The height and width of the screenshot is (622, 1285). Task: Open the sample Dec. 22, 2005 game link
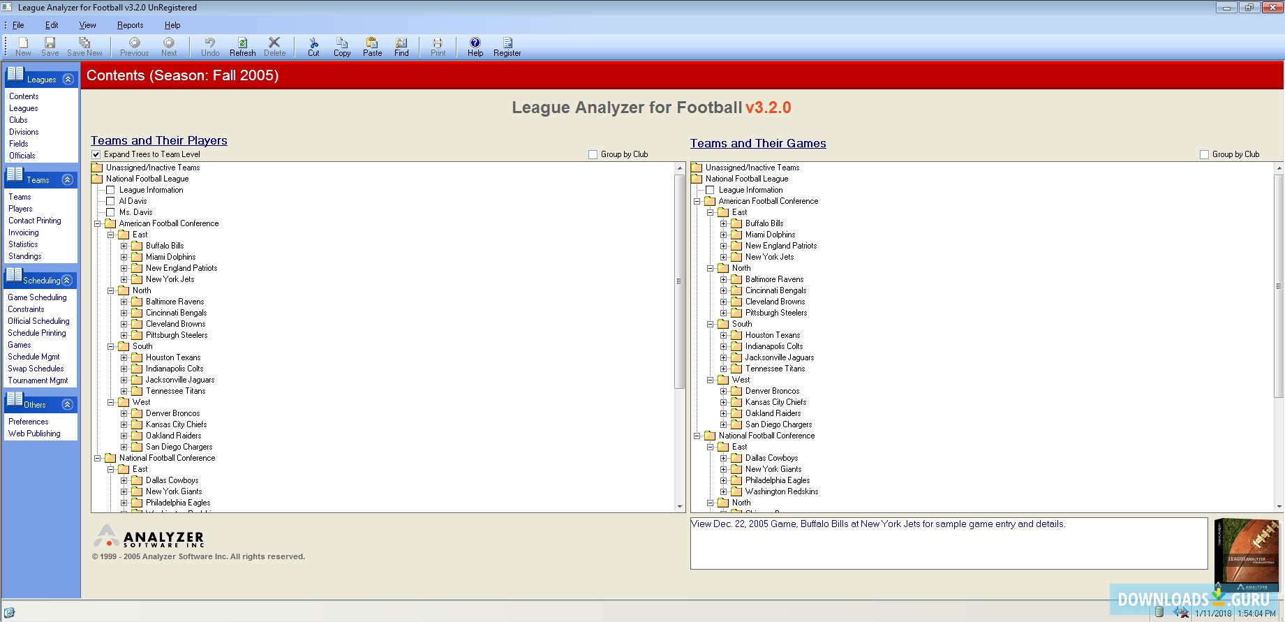pyautogui.click(x=878, y=524)
